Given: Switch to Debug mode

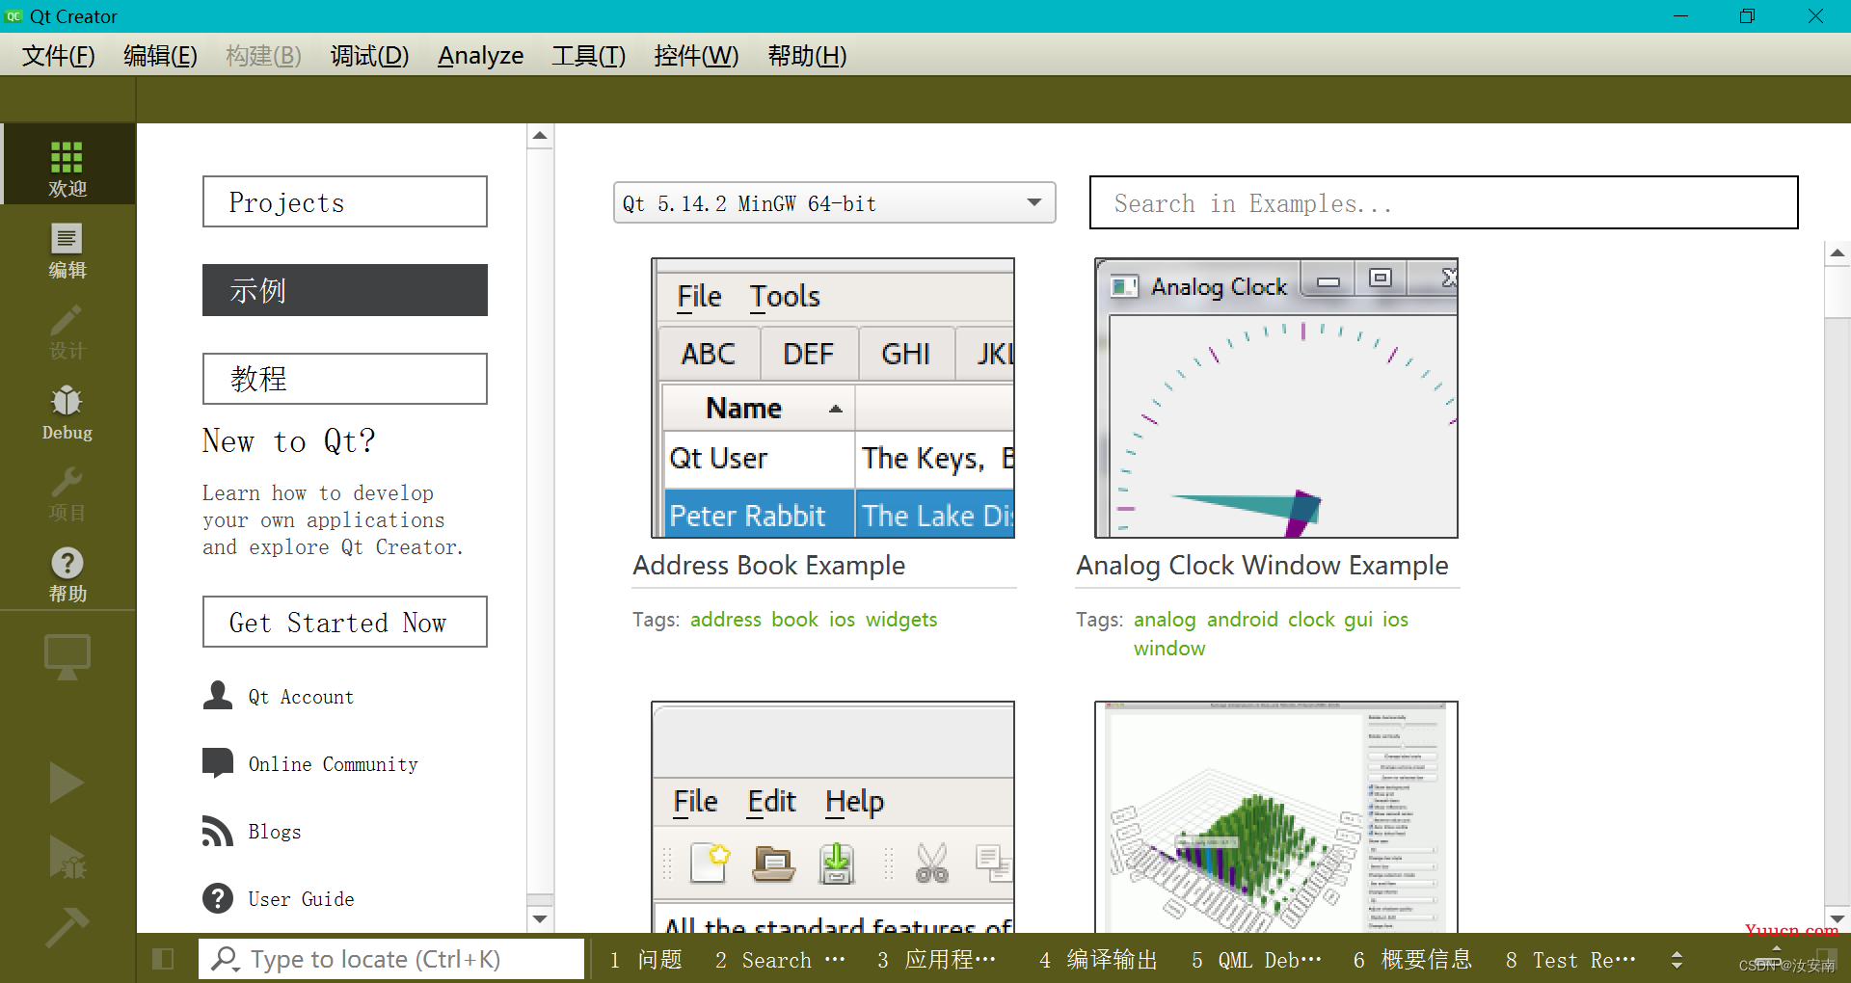Looking at the screenshot, I should pos(67,412).
